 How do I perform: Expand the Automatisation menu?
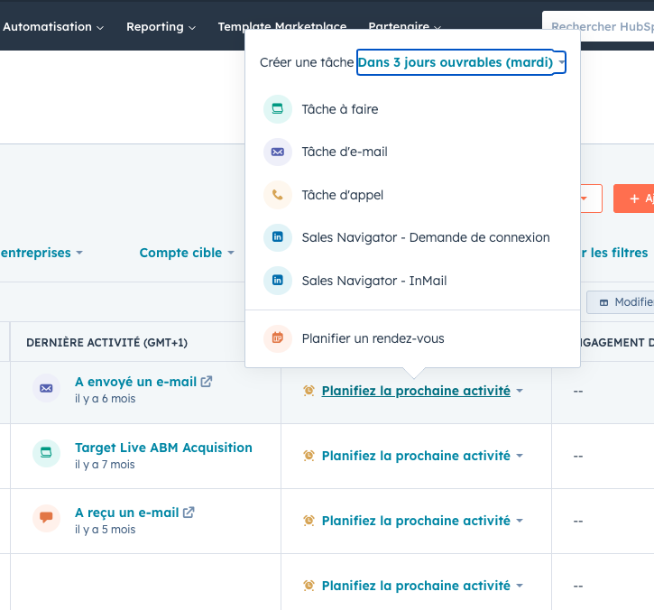click(53, 27)
